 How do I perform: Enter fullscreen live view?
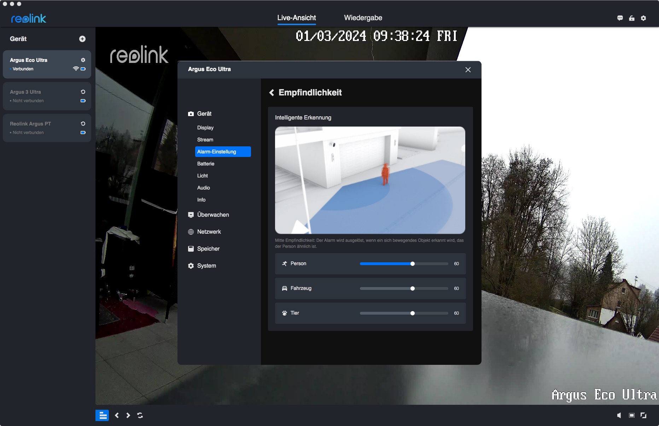pyautogui.click(x=643, y=415)
